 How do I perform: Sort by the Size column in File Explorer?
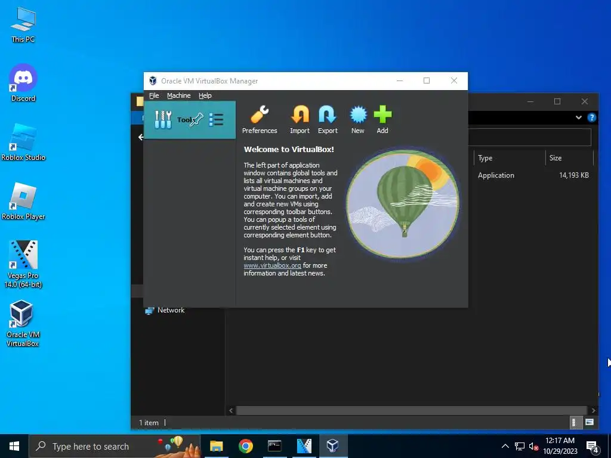pos(556,157)
